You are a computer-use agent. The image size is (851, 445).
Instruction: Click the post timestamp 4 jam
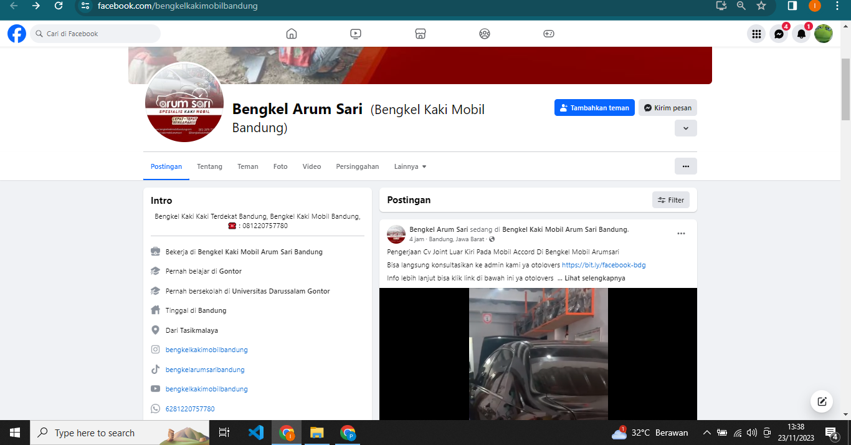[x=417, y=239]
